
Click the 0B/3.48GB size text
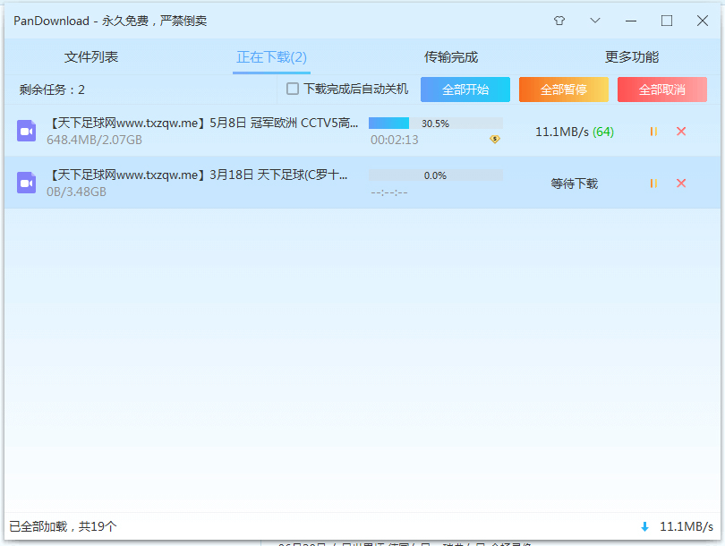[76, 192]
